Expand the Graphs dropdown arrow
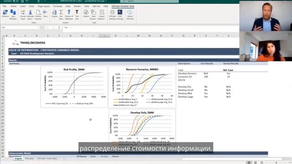 (54, 19)
